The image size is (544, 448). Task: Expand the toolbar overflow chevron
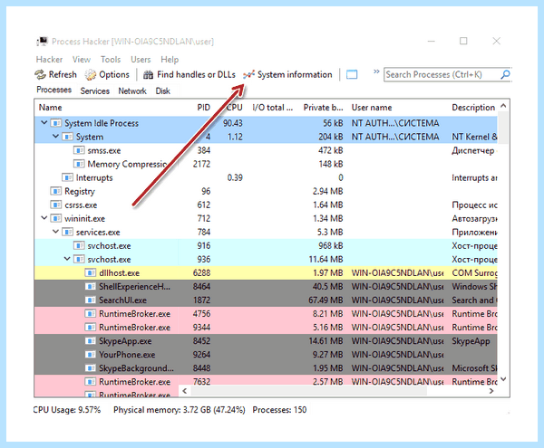[x=376, y=72]
